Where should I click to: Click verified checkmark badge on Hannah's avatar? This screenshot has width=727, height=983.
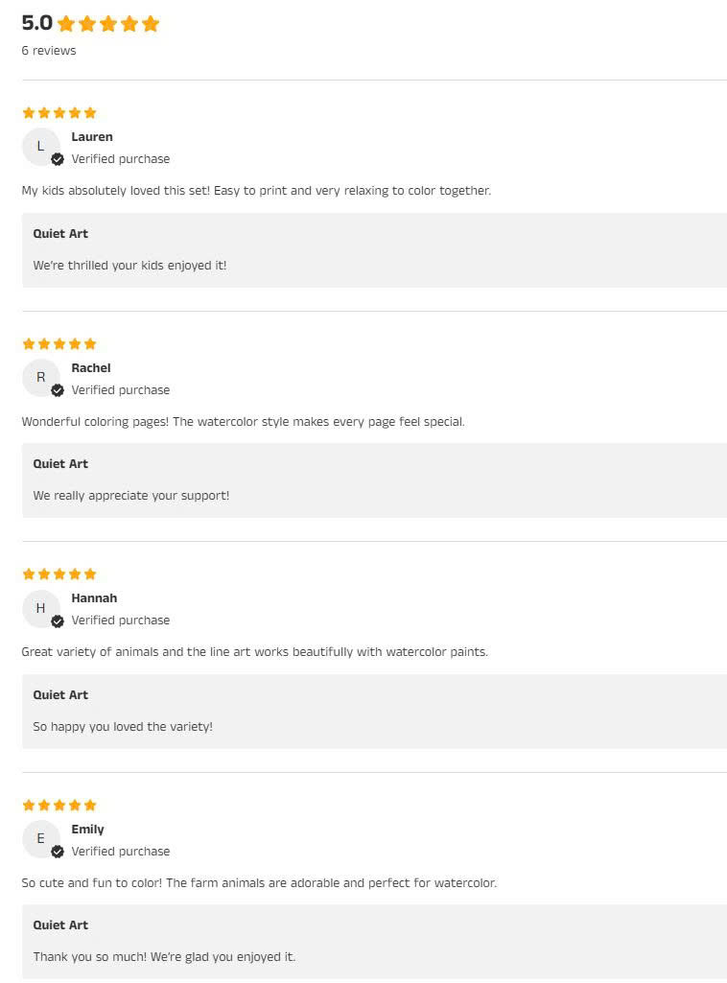point(58,620)
